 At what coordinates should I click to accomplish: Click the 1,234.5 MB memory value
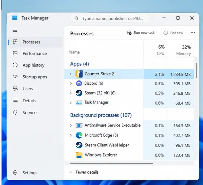pos(181,74)
